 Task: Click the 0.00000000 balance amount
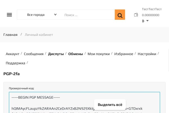click(150, 15)
